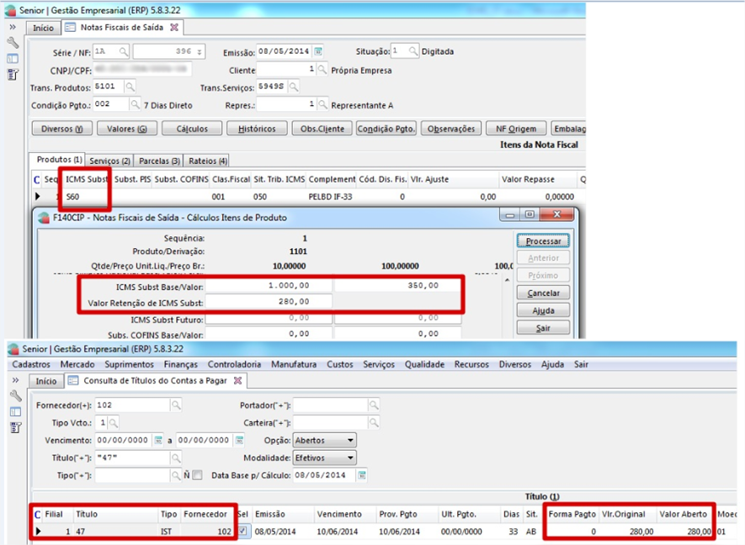Switch to Parcelas (3) tab
Viewport: 745px width, 545px height.
(x=159, y=161)
